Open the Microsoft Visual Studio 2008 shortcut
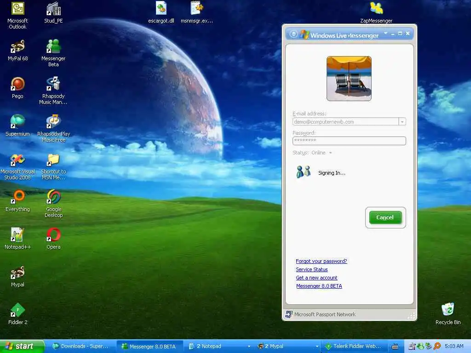 [x=17, y=166]
